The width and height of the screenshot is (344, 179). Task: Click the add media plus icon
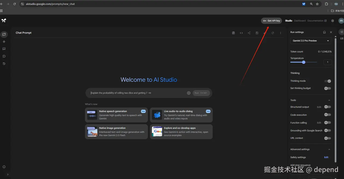(189, 93)
